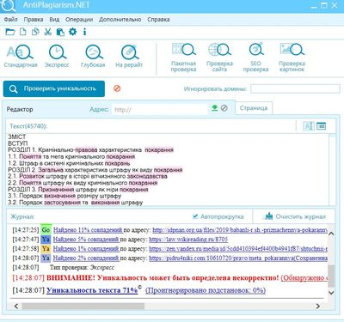Viewport: 344px width, 322px height.
Task: Switch to Редактор tab
Action: (x=20, y=109)
